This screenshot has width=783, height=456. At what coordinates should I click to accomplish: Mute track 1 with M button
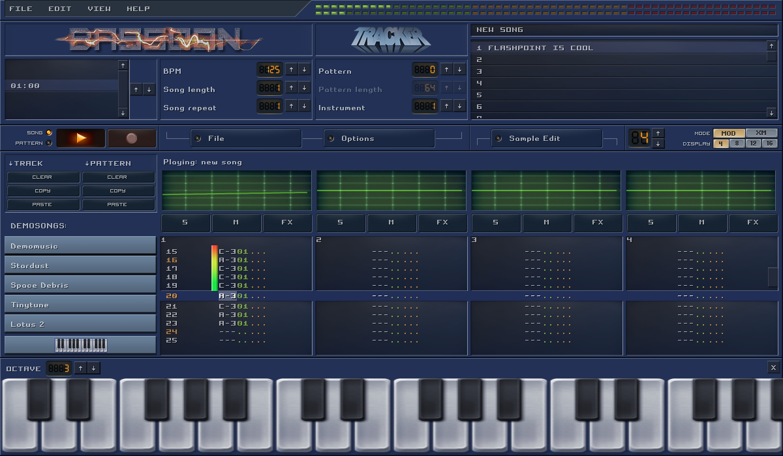(236, 223)
